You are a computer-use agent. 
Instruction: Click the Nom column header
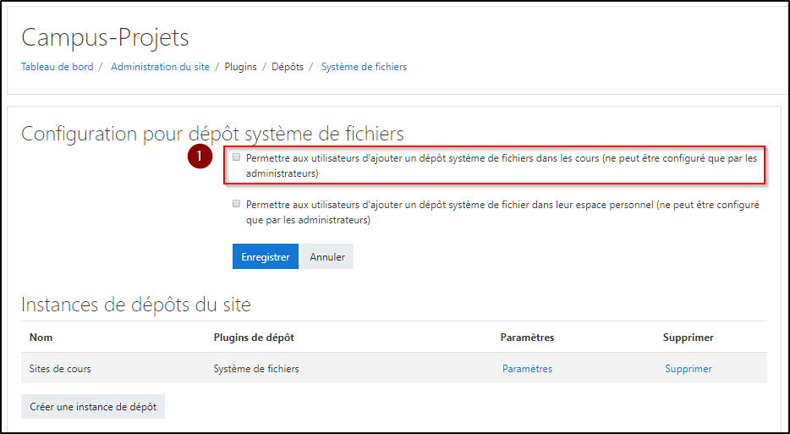[41, 338]
